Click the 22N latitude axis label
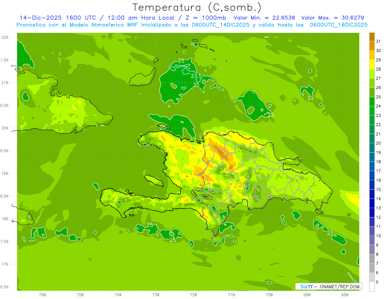The image size is (387, 299). point(5,37)
